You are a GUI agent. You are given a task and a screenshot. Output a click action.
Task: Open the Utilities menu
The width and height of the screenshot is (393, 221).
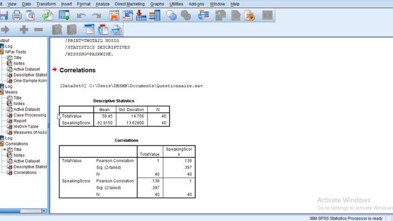click(x=176, y=4)
